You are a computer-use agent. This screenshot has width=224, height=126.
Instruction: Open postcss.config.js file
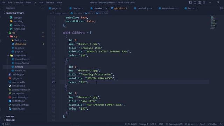[x=20, y=97]
